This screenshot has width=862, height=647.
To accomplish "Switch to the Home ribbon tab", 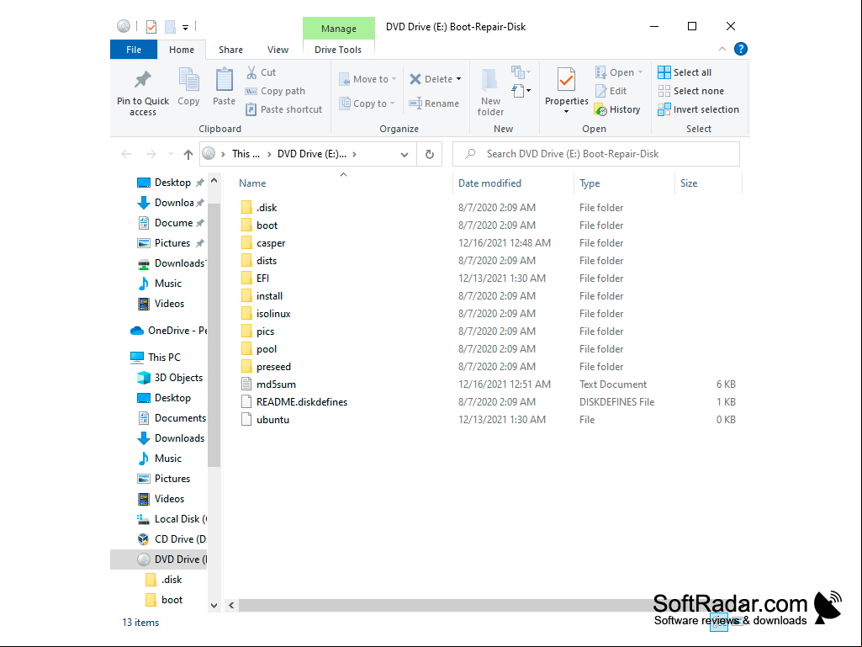I will (182, 50).
